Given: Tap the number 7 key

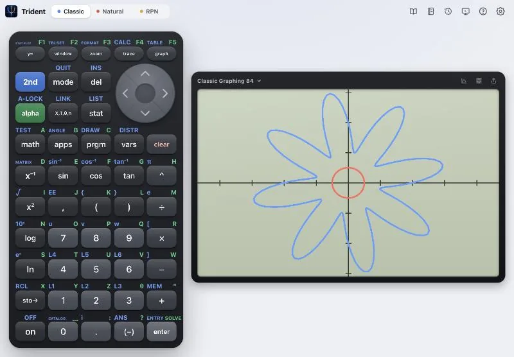Looking at the screenshot, I should pyautogui.click(x=63, y=238).
